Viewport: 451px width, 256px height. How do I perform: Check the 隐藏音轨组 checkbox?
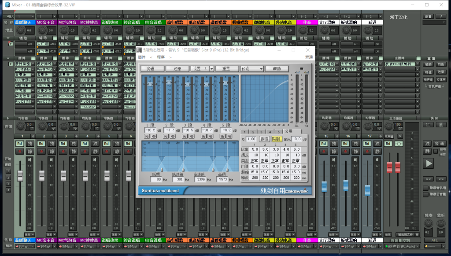426,188
